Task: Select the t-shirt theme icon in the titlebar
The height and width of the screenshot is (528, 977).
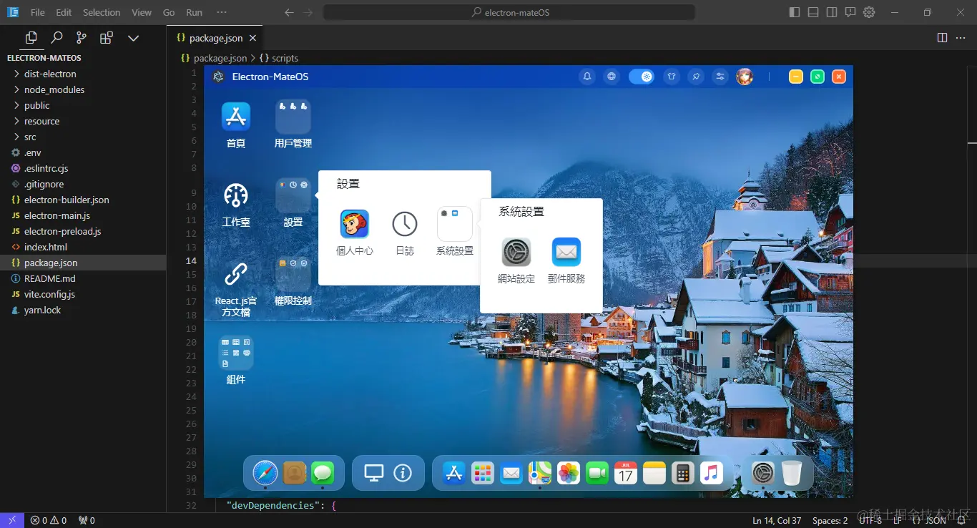Action: tap(672, 77)
